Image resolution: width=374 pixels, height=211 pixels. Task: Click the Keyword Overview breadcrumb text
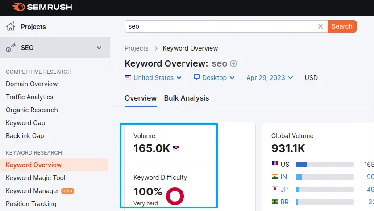pyautogui.click(x=190, y=48)
